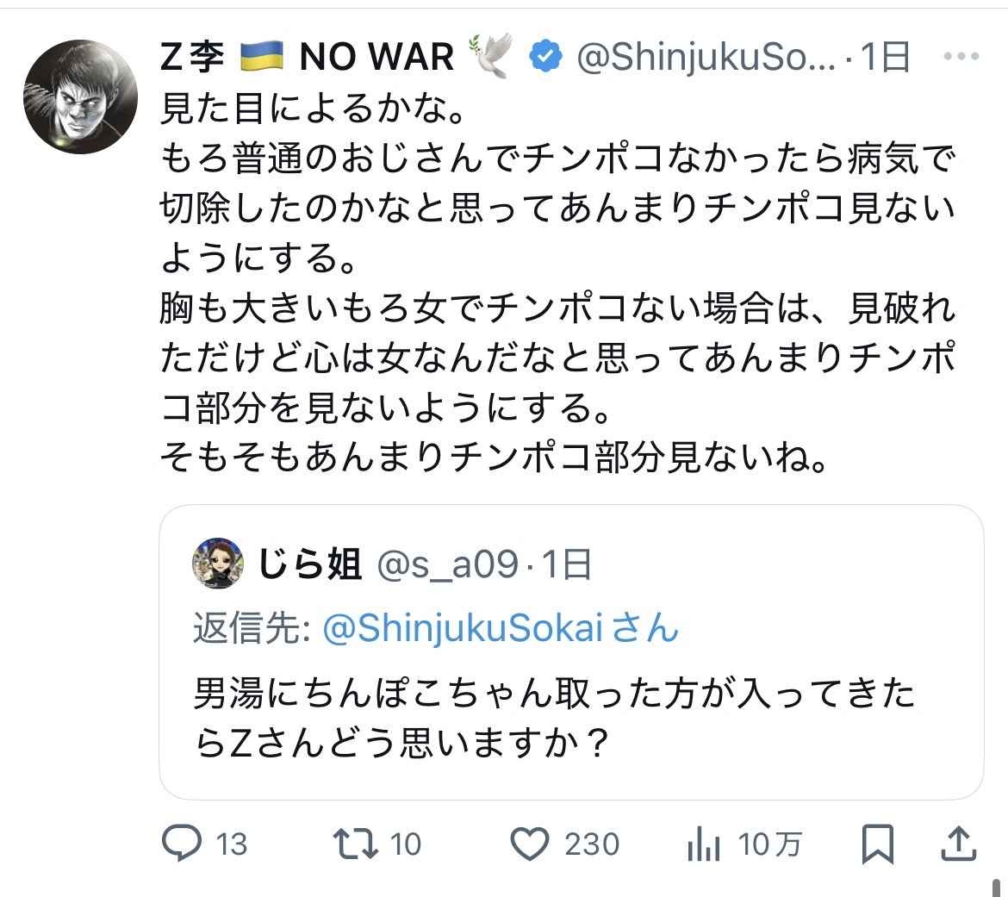The image size is (1008, 897).
Task: Click the share upload icon
Action: 959,843
